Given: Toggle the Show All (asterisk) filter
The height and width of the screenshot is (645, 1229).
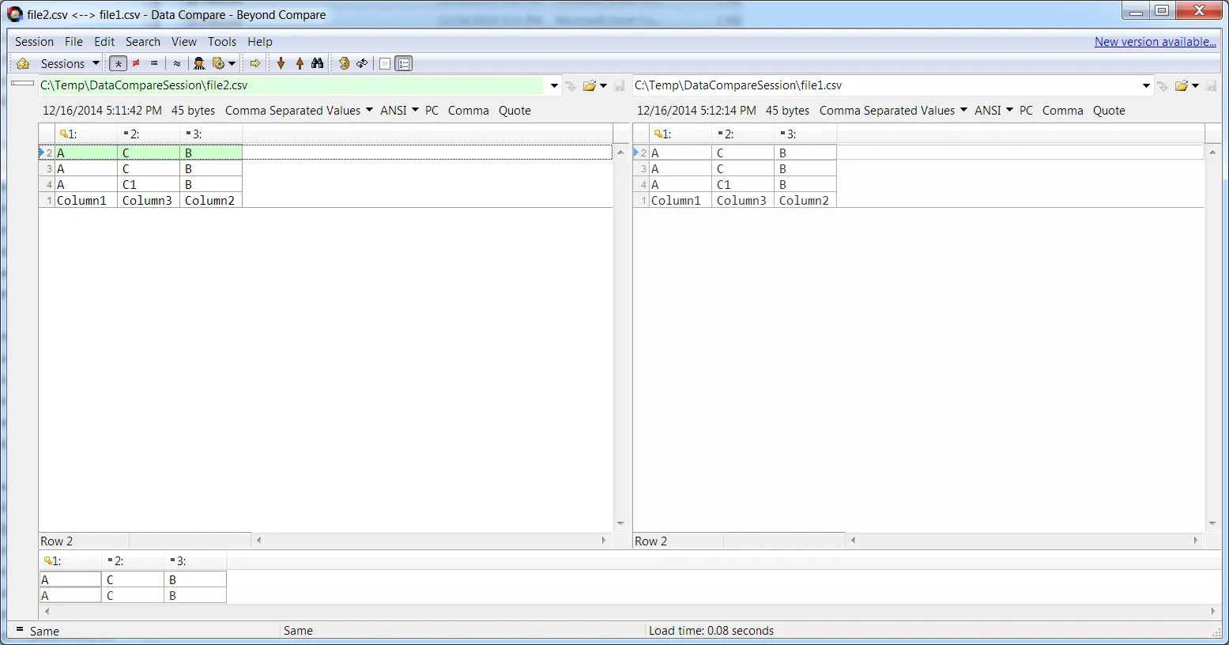Looking at the screenshot, I should (x=118, y=63).
